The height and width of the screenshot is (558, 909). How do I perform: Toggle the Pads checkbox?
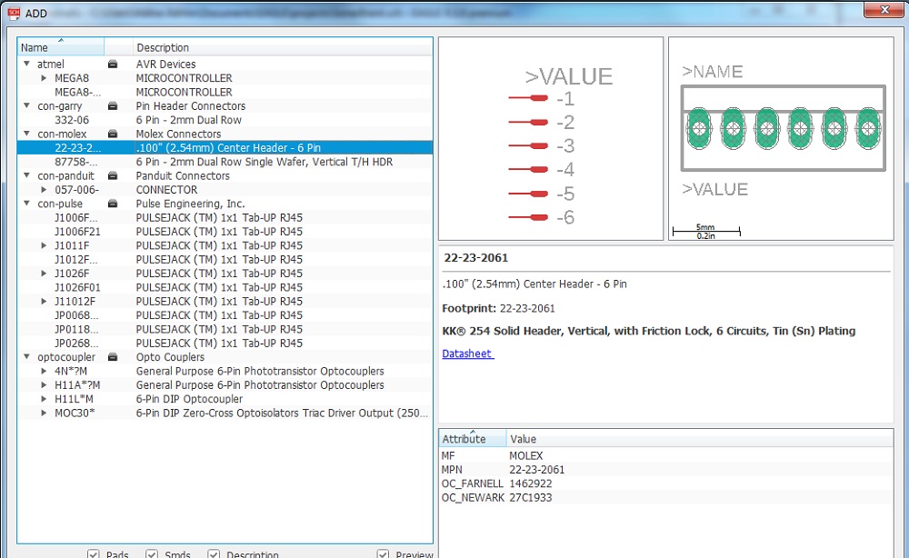click(93, 554)
